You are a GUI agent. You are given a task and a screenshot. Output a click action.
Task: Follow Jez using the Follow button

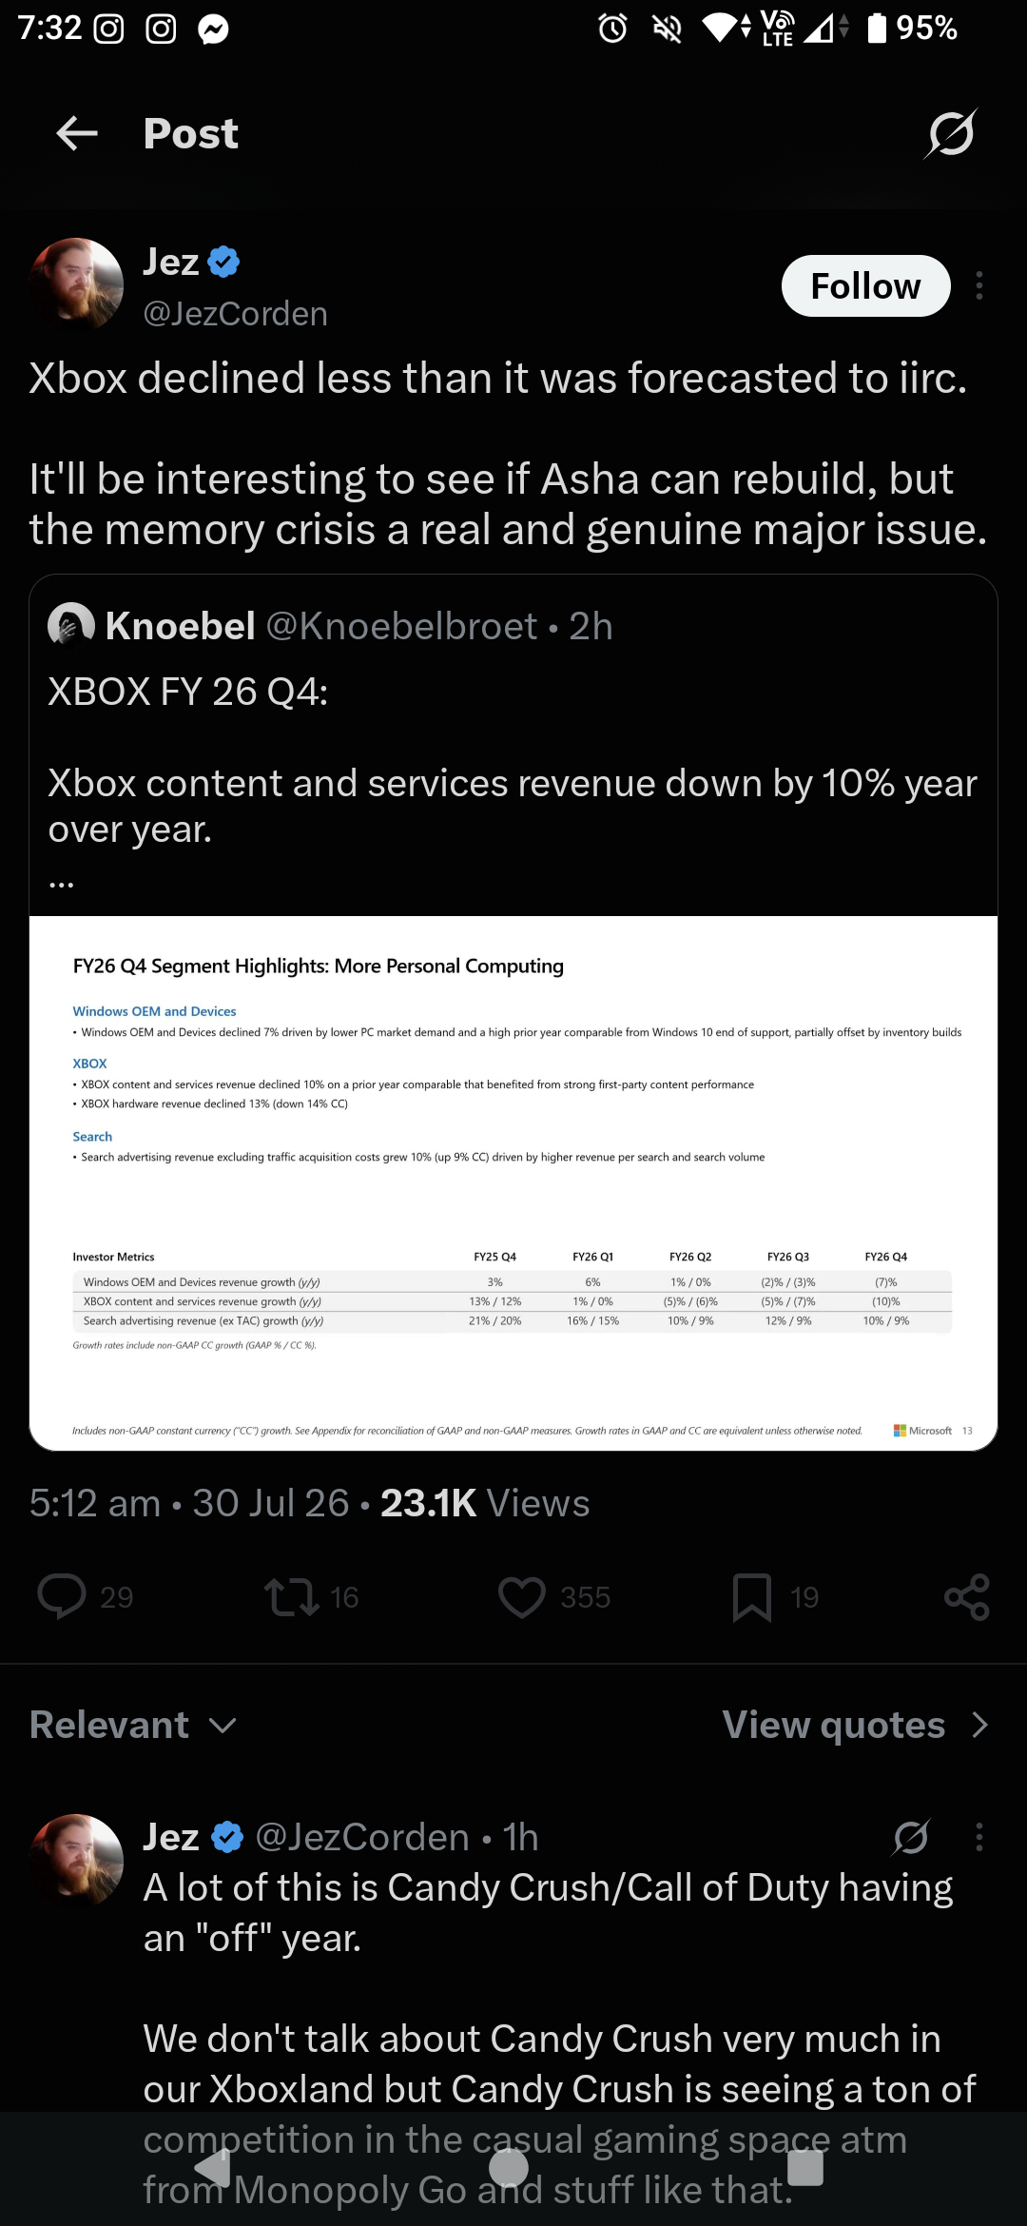[x=865, y=285]
